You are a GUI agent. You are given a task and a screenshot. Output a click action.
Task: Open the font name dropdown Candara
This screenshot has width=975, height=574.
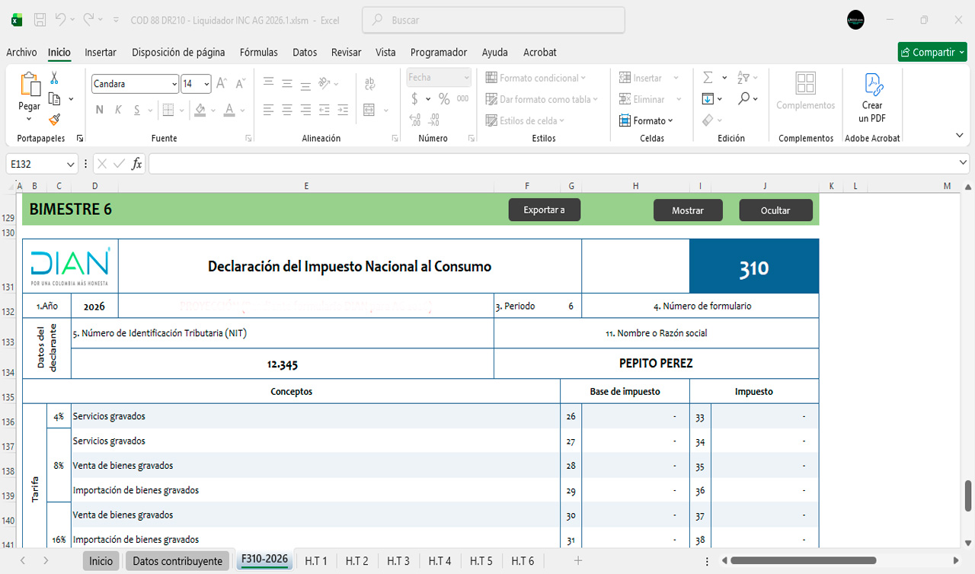174,84
